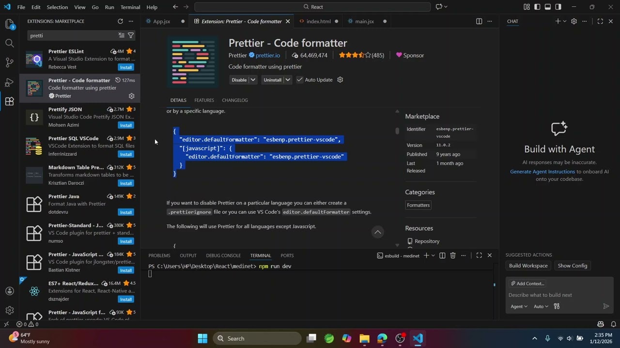The image size is (620, 348).
Task: Open the Manage gear in activity bar
Action: pos(9,310)
